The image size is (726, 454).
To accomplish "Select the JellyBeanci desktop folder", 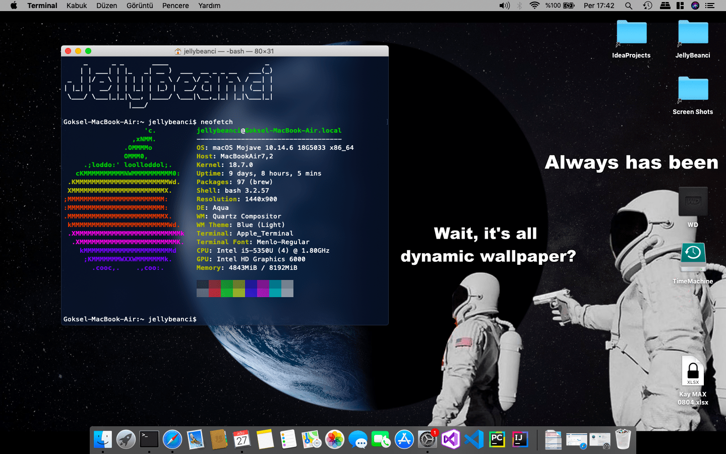I will point(693,39).
